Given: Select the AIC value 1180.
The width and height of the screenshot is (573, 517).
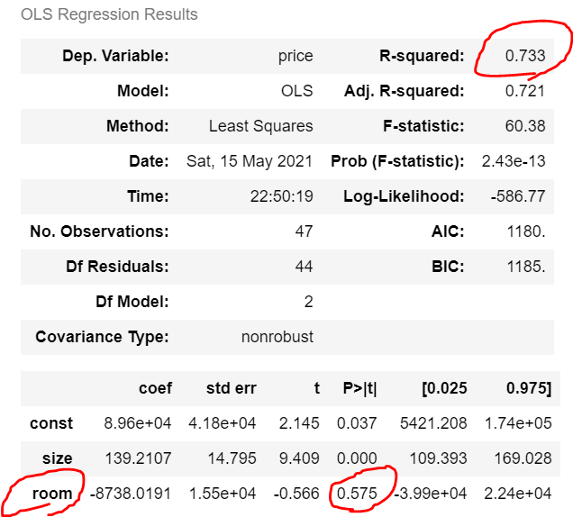Looking at the screenshot, I should 526,231.
